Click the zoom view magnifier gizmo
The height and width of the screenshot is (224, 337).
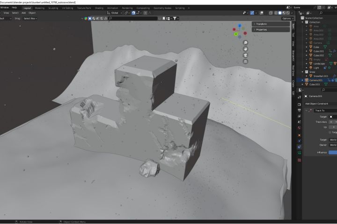click(245, 42)
